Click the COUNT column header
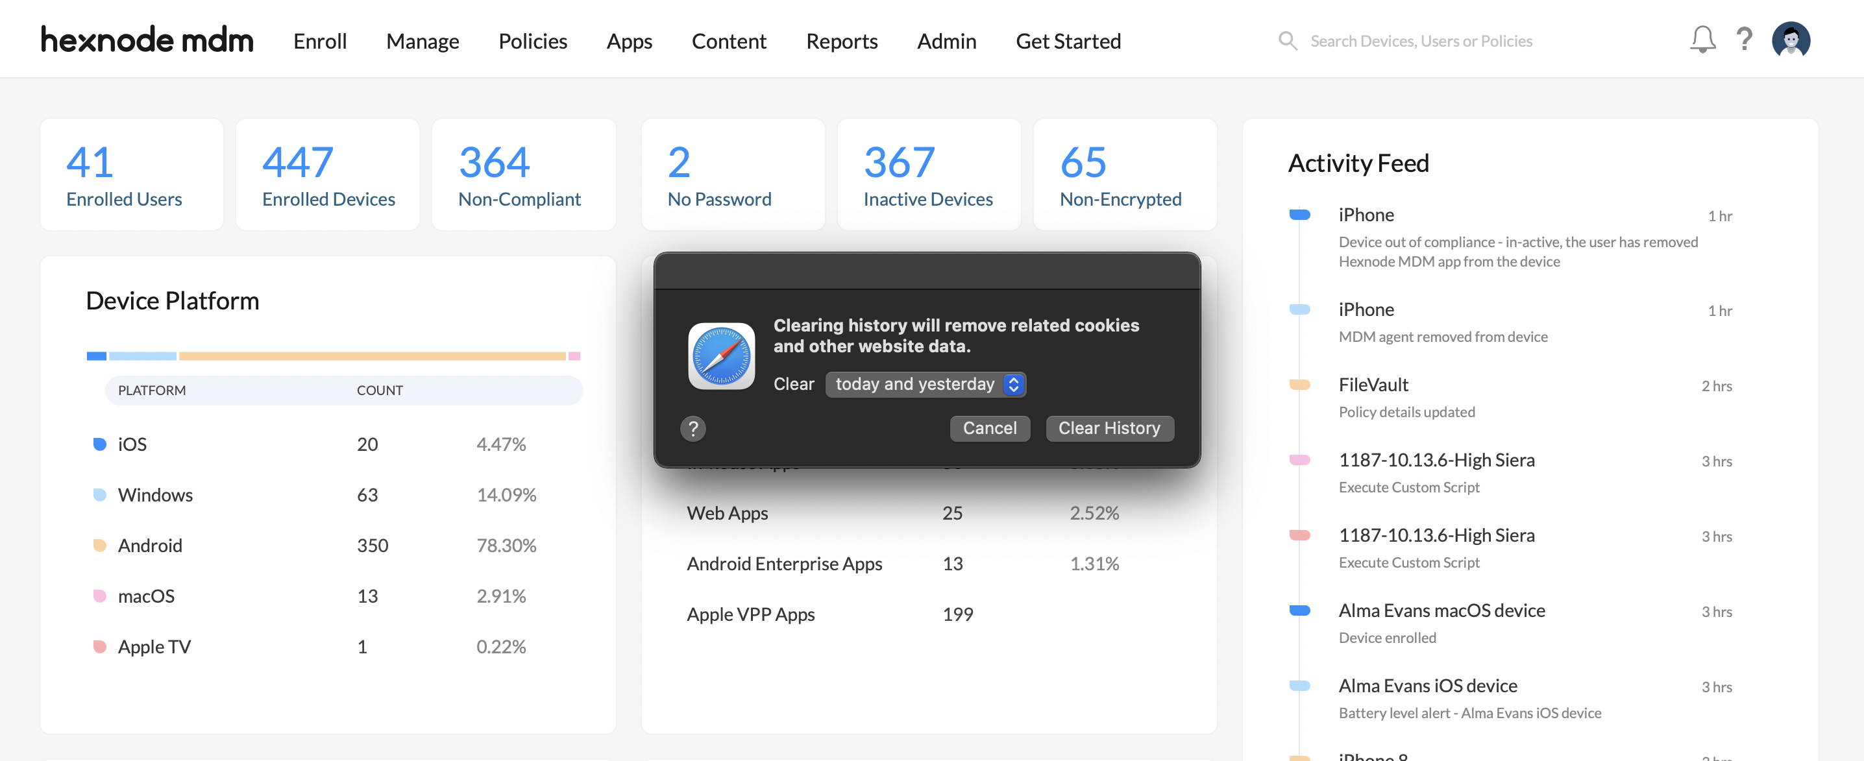 pyautogui.click(x=379, y=391)
